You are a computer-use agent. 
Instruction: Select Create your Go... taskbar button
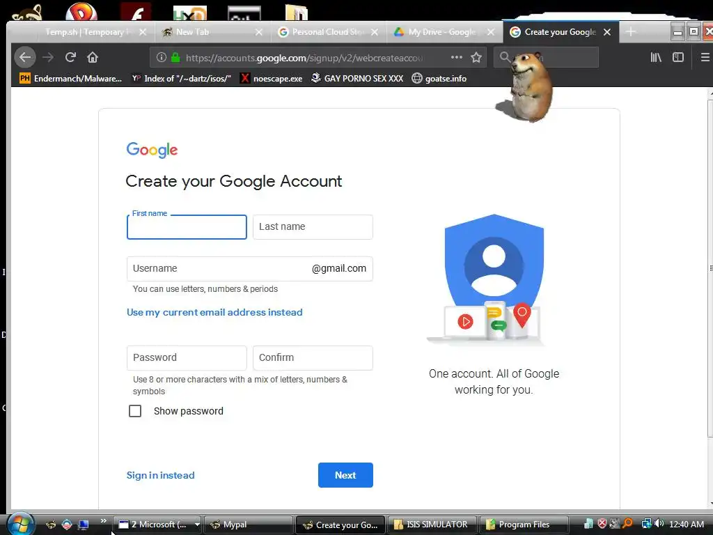[x=340, y=525]
